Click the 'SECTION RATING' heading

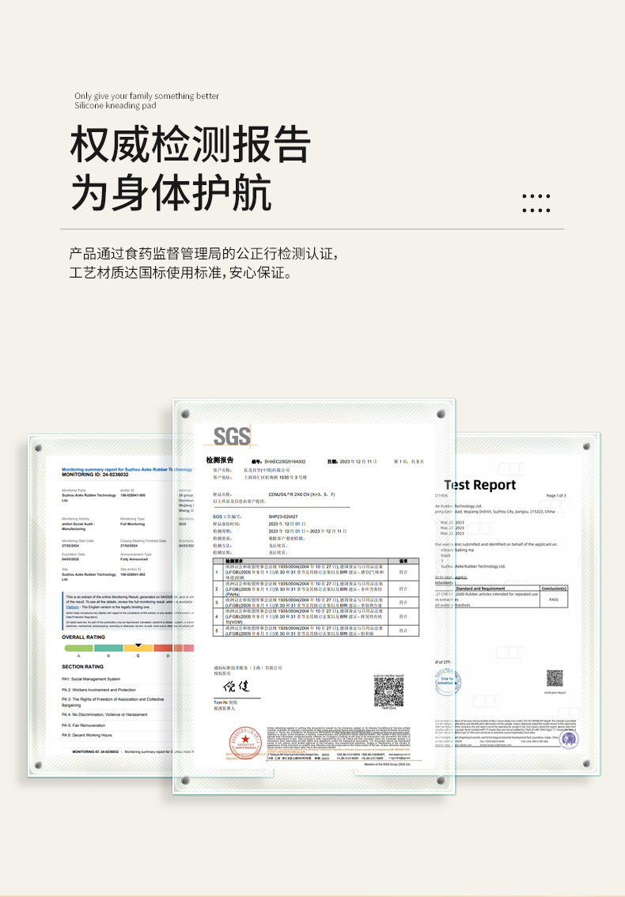[82, 667]
